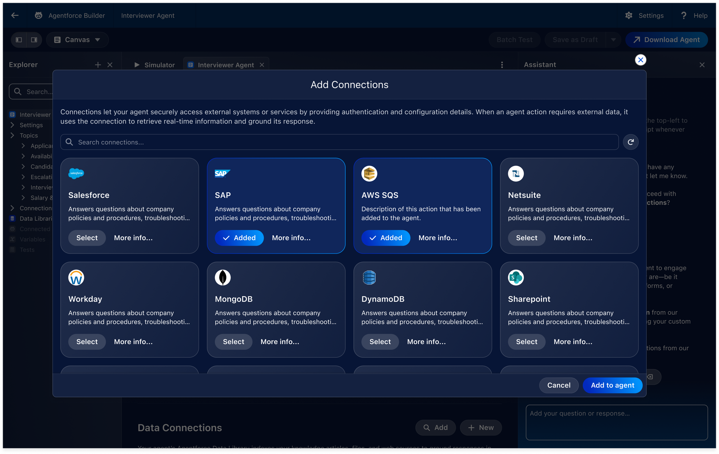Select the Netsuite connection
The image size is (719, 454).
point(527,238)
